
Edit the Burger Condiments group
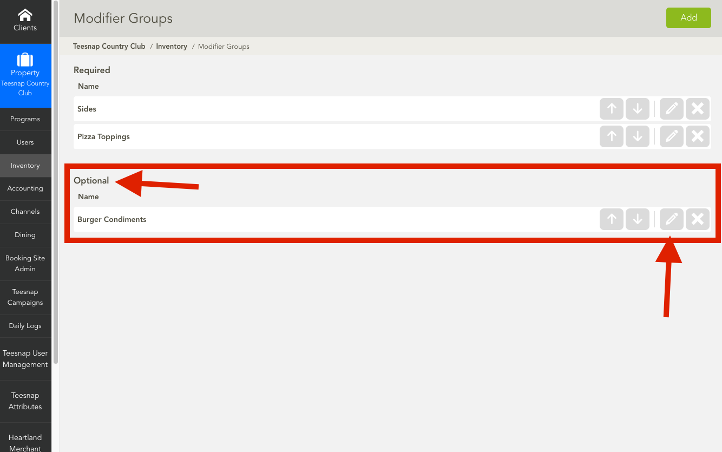click(x=672, y=219)
